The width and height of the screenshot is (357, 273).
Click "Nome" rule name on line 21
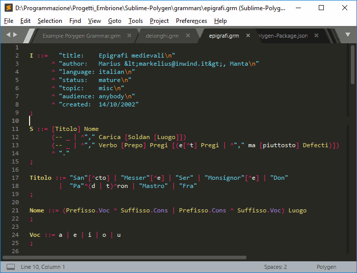[37, 210]
